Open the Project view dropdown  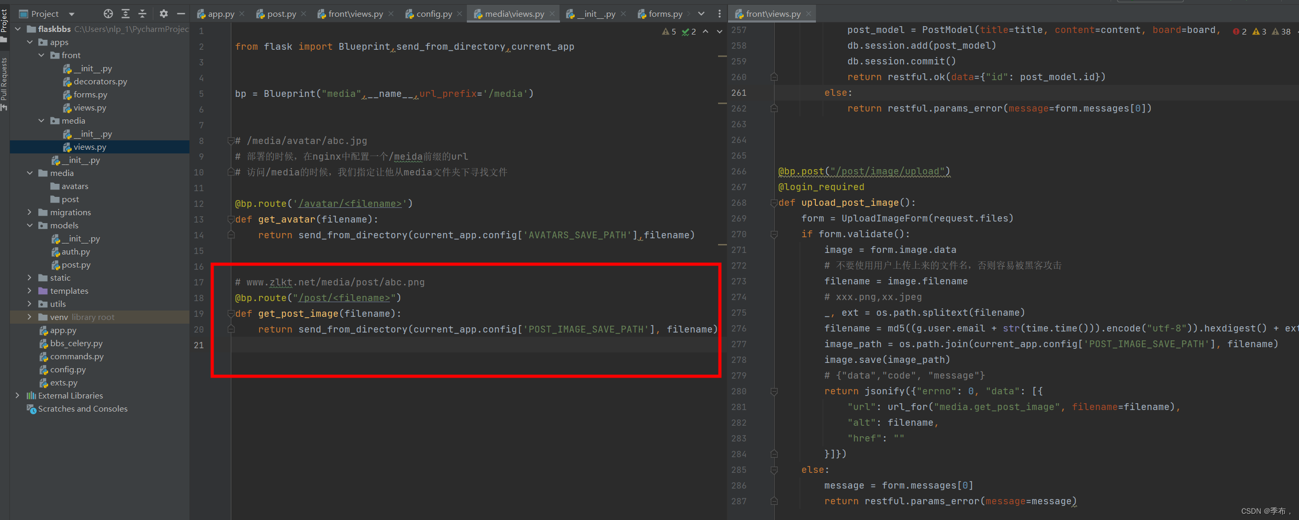point(72,14)
